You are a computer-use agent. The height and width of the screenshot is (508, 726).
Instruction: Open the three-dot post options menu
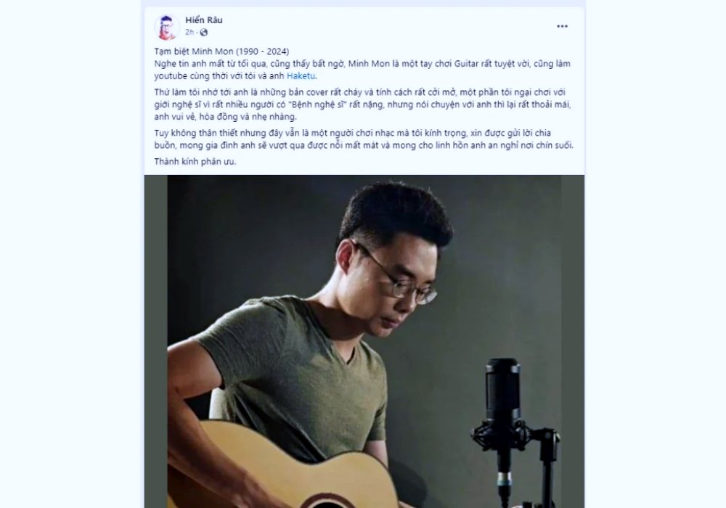(x=562, y=26)
